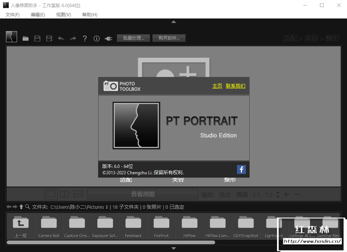The height and width of the screenshot is (252, 347).
Task: Go back with the left arrow in the browser bar
Action: [x=9, y=207]
